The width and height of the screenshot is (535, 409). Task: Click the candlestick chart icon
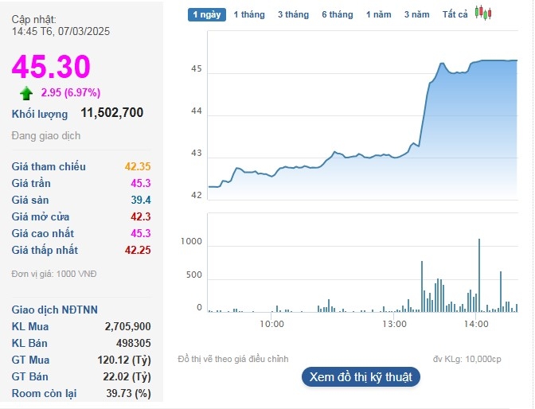(x=483, y=14)
